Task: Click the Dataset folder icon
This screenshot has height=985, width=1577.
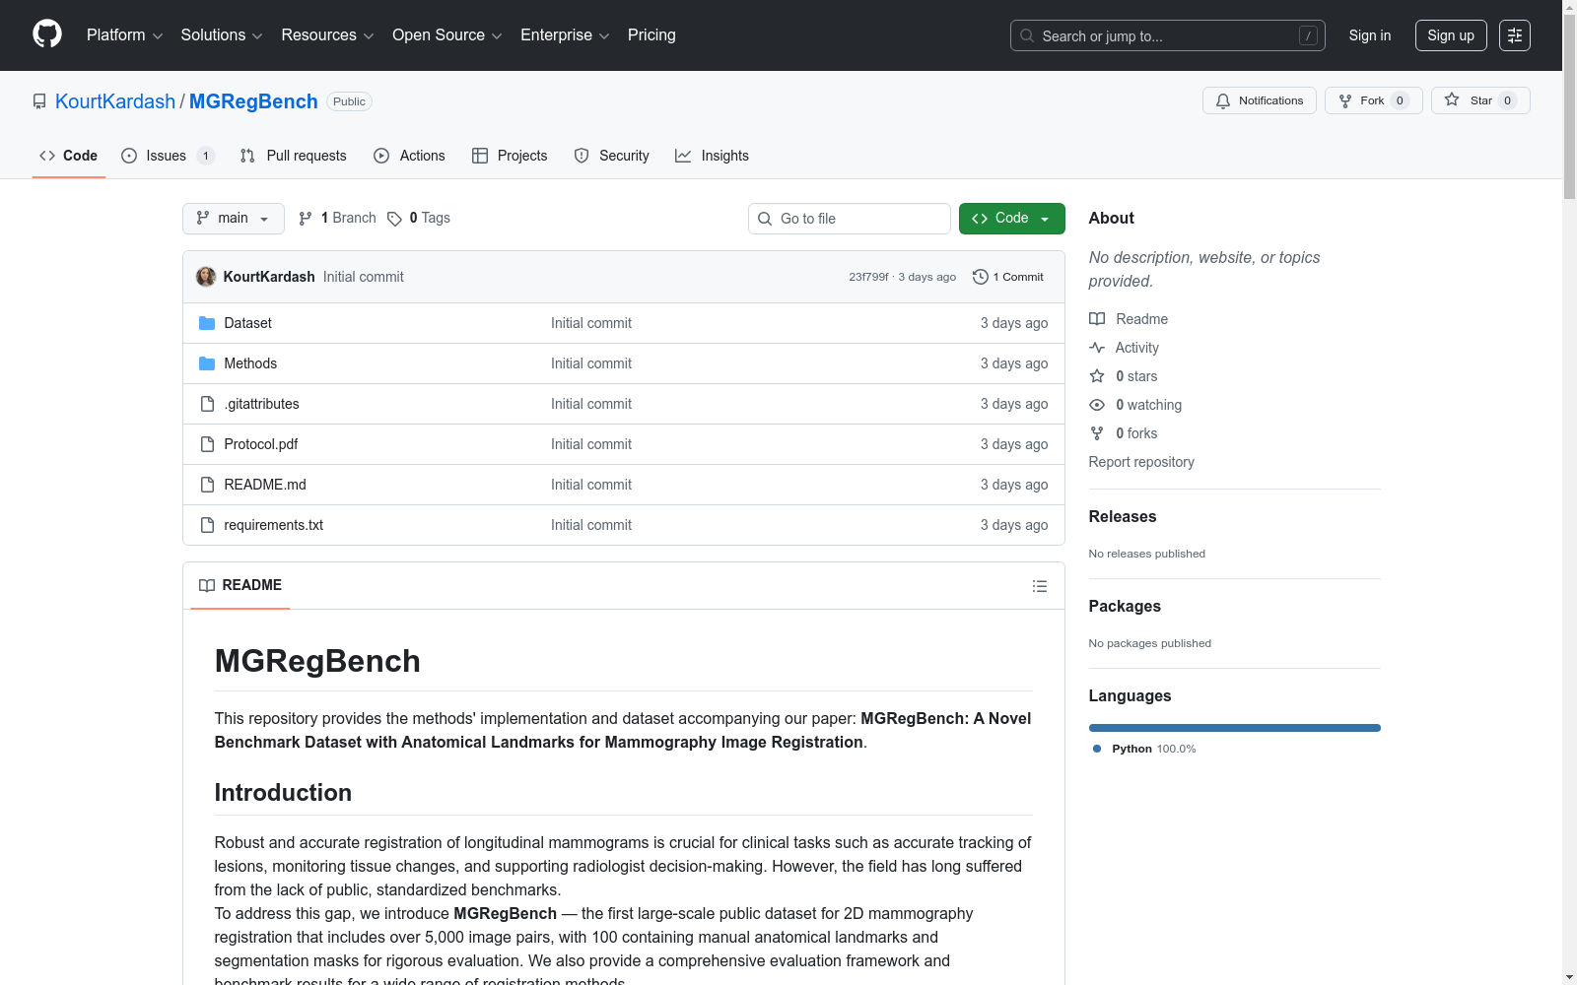Action: click(207, 323)
